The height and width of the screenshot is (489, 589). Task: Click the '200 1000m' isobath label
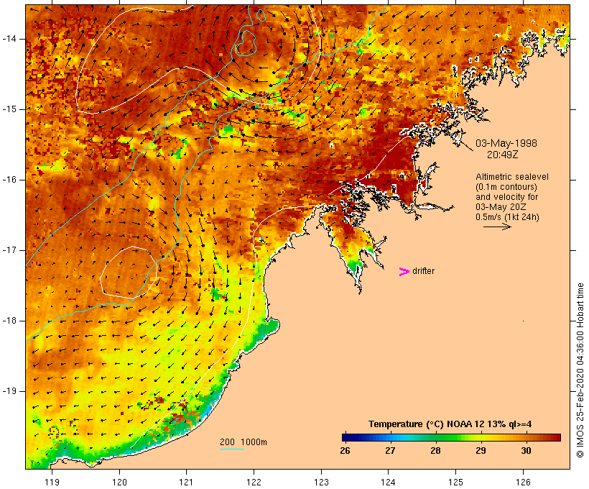tap(244, 442)
